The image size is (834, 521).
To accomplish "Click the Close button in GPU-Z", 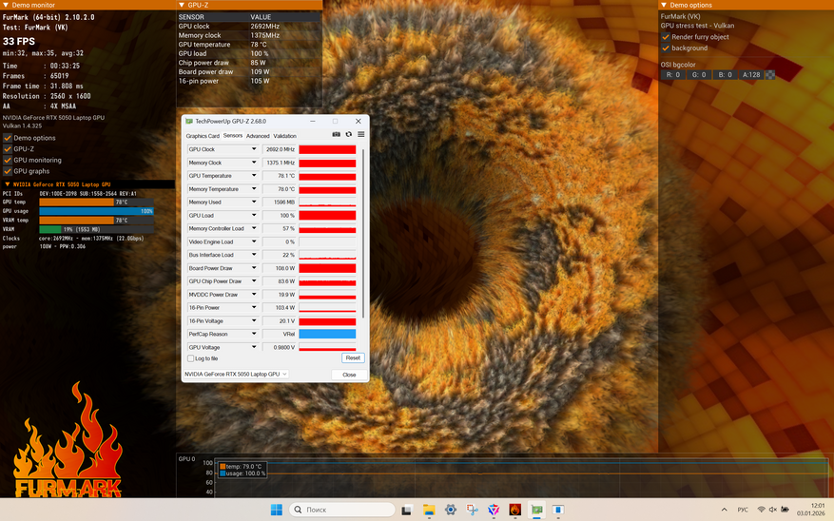I will (x=349, y=375).
